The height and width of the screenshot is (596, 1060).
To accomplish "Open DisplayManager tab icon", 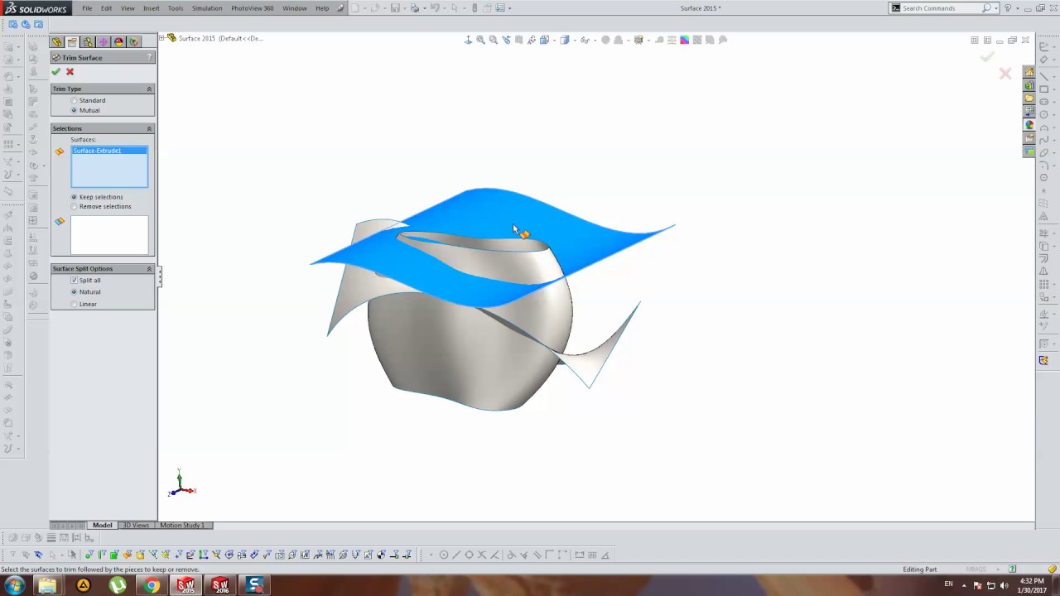I will 118,41.
